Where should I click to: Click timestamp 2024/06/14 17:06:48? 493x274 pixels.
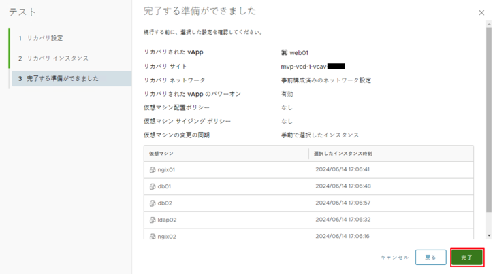[x=343, y=186]
